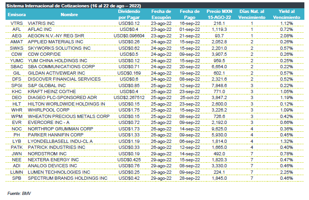309x200 pixels.
Task: Select Yield al Vencimiento header
Action: (286, 14)
